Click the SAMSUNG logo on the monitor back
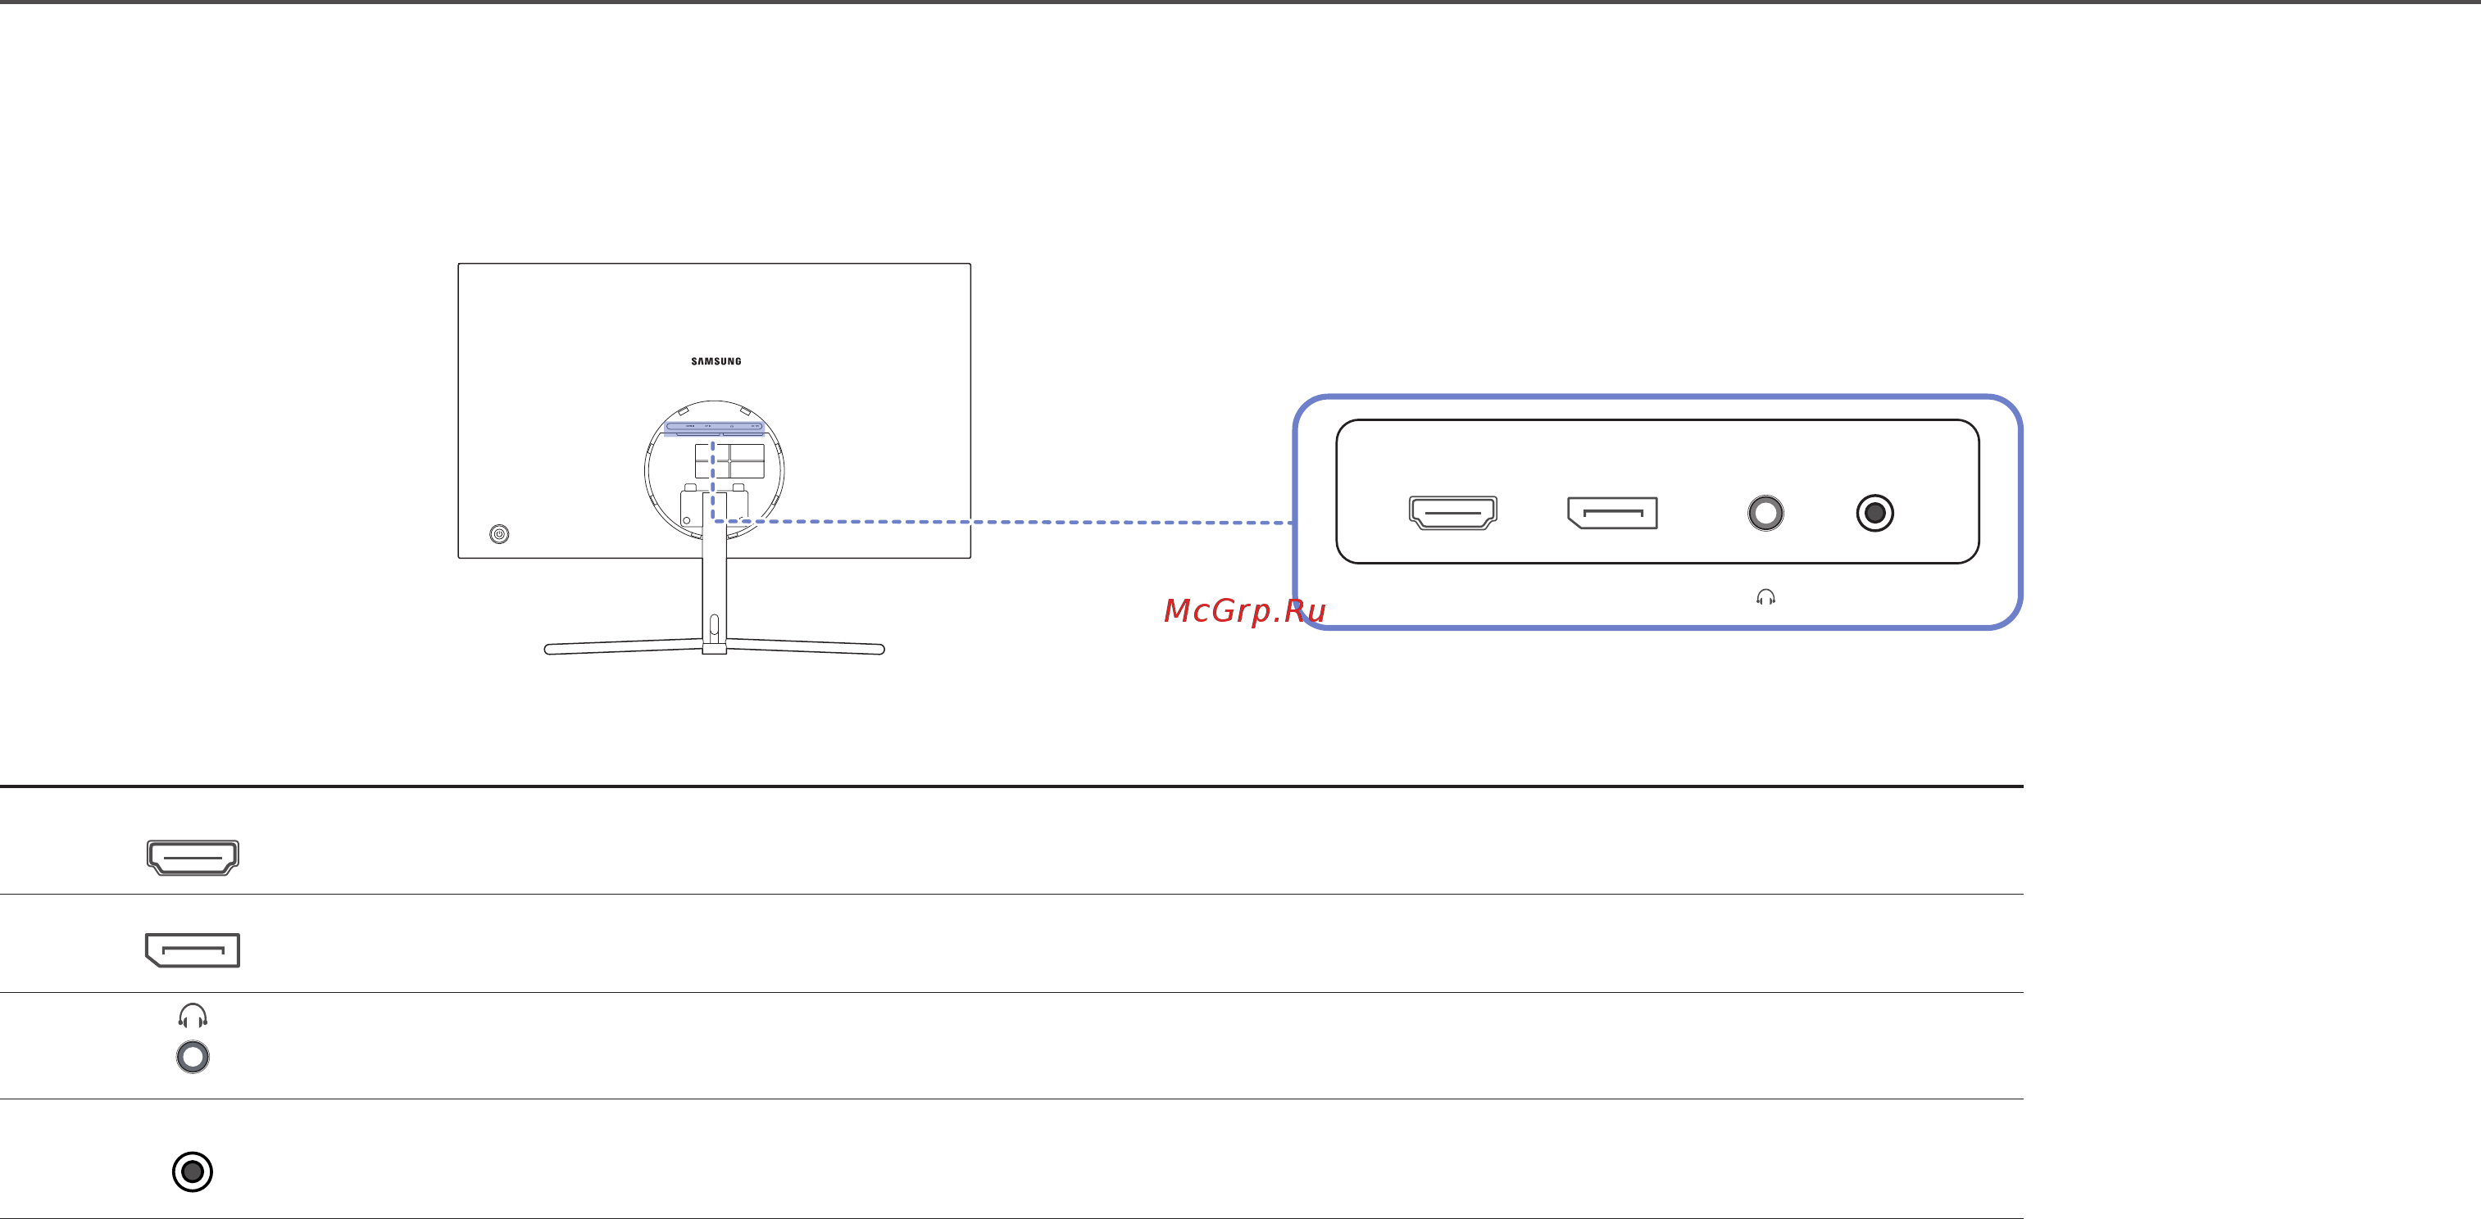Viewport: 2481px width, 1219px height. (716, 361)
